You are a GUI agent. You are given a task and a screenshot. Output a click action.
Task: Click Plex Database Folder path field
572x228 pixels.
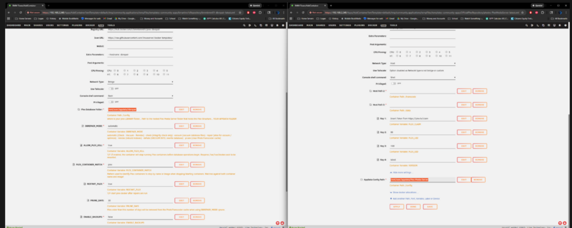140,109
